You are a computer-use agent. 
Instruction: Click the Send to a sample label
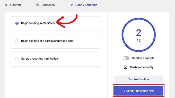[143, 58]
